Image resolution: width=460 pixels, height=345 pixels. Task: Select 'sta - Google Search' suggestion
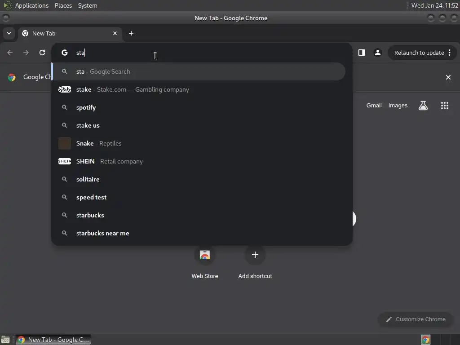(x=199, y=71)
